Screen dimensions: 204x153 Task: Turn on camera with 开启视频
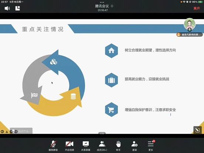tap(69, 146)
